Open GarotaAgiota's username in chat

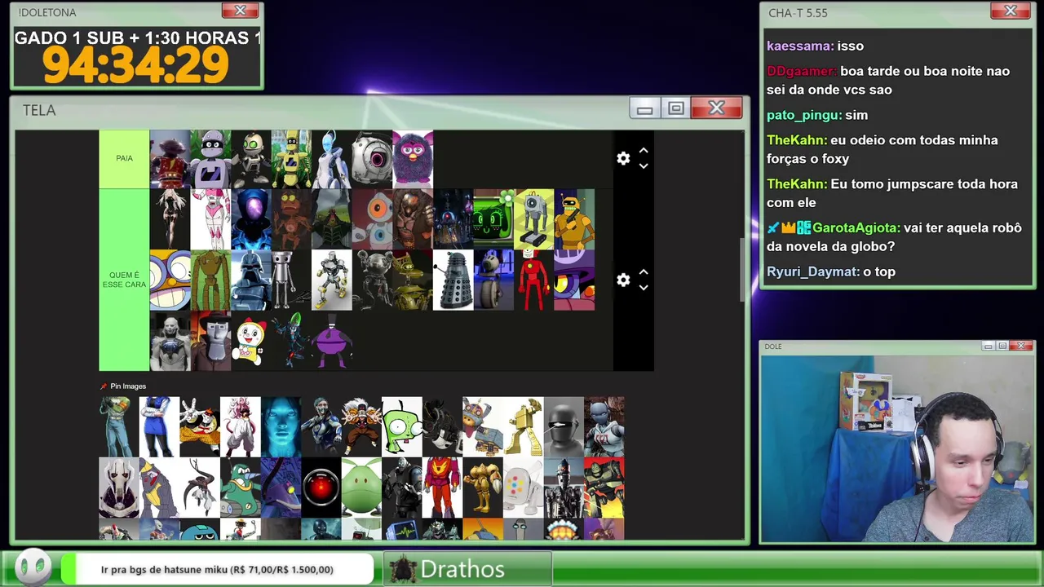click(x=856, y=228)
